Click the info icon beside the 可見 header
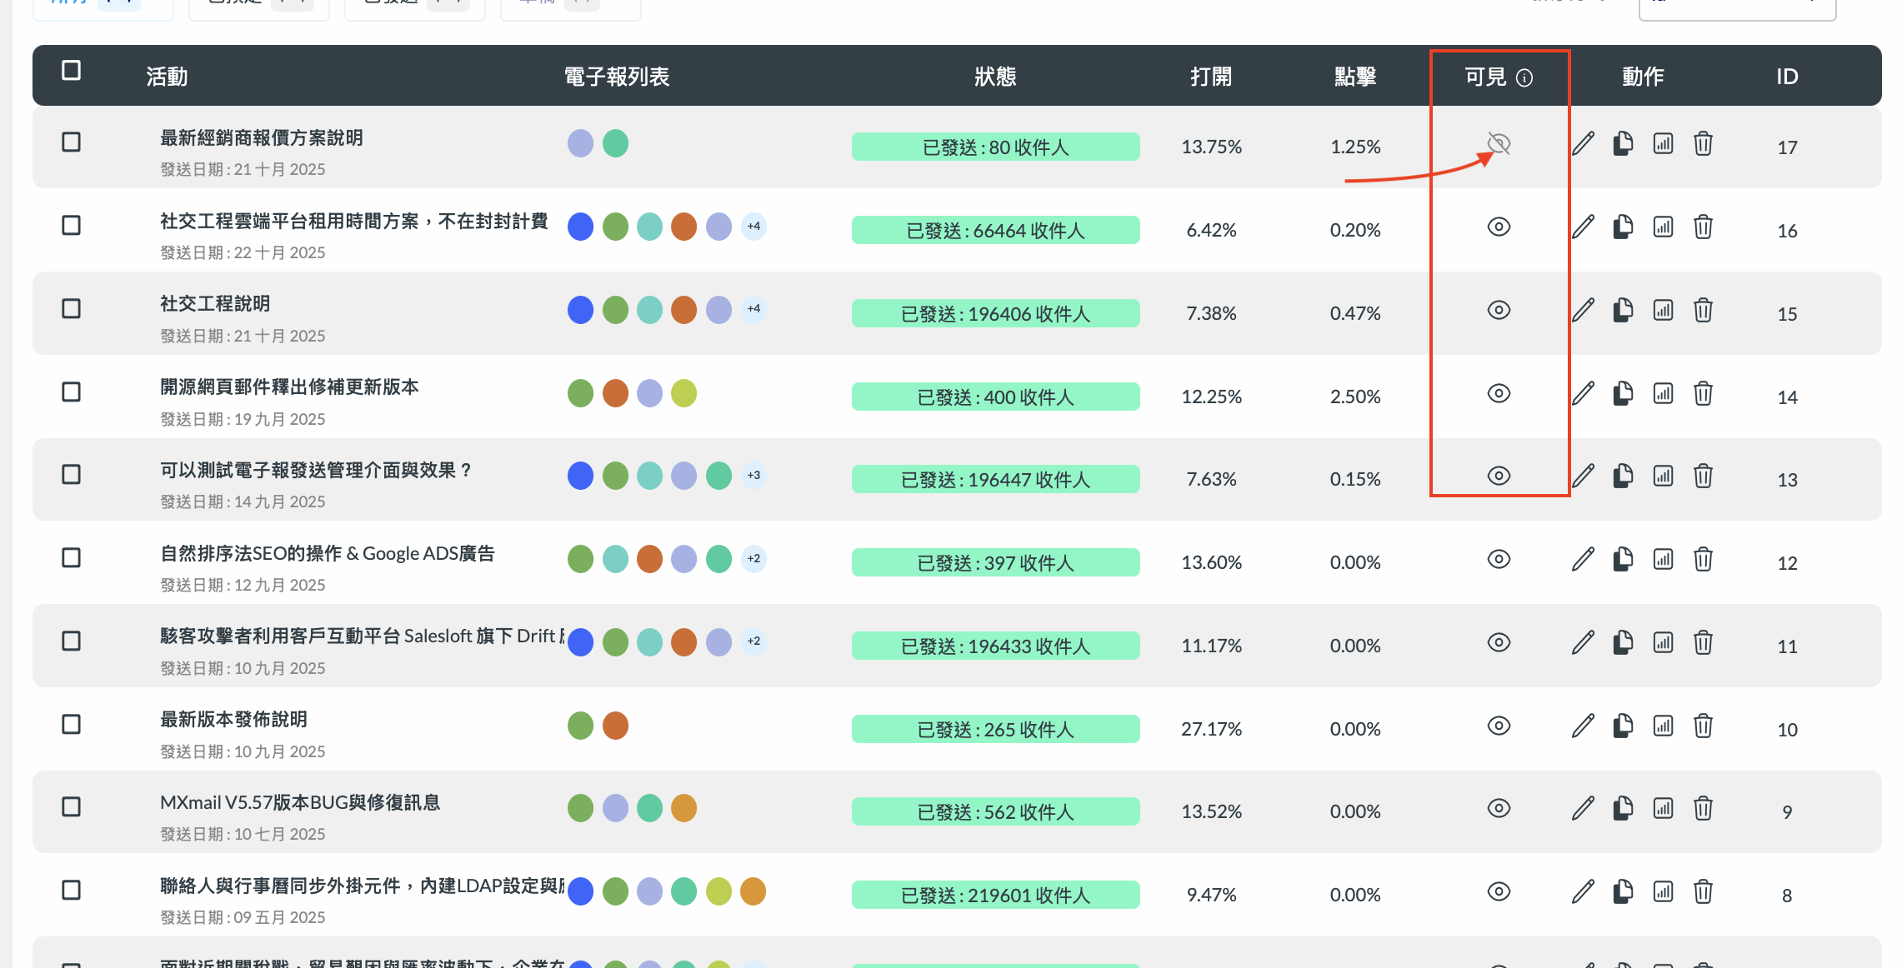This screenshot has width=1902, height=968. tap(1524, 78)
